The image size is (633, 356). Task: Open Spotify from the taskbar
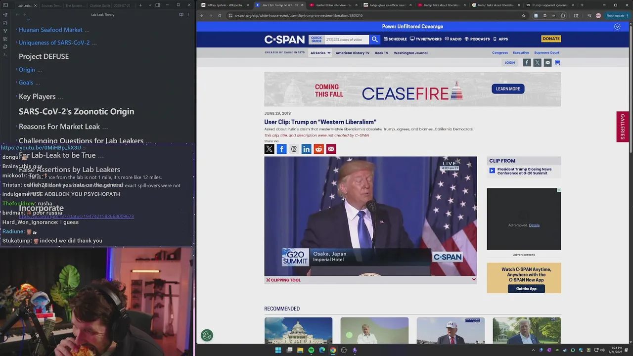click(x=311, y=350)
